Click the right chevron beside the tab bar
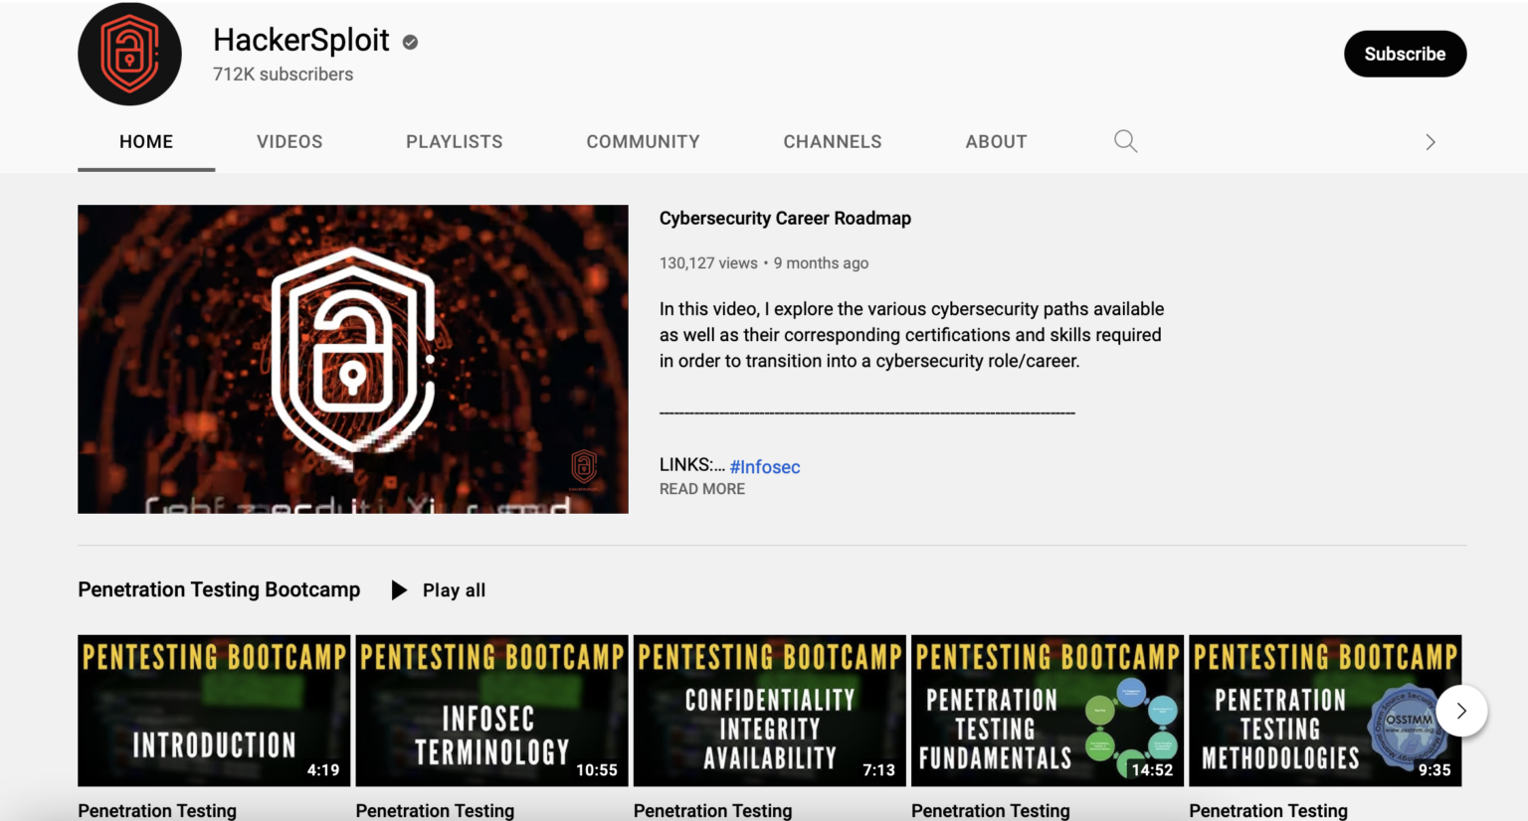 [1431, 142]
